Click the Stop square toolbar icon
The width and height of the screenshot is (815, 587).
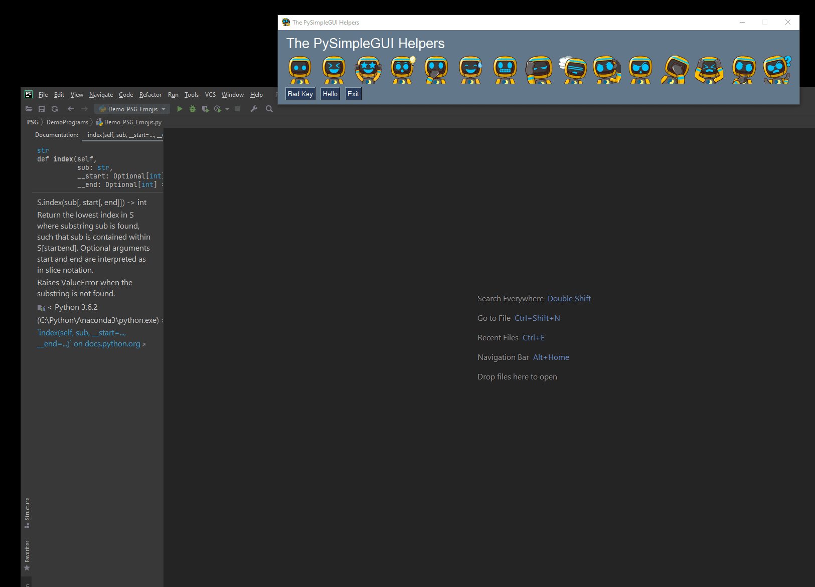pyautogui.click(x=237, y=109)
